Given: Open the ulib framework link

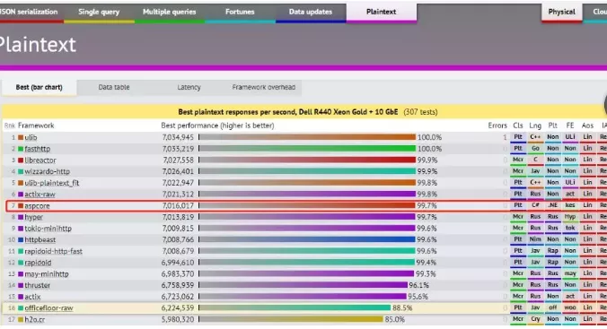Looking at the screenshot, I should [31, 137].
